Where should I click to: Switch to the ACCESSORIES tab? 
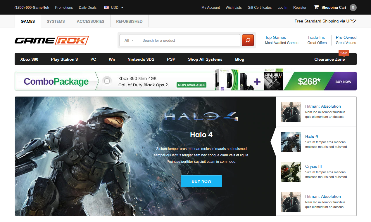[90, 21]
